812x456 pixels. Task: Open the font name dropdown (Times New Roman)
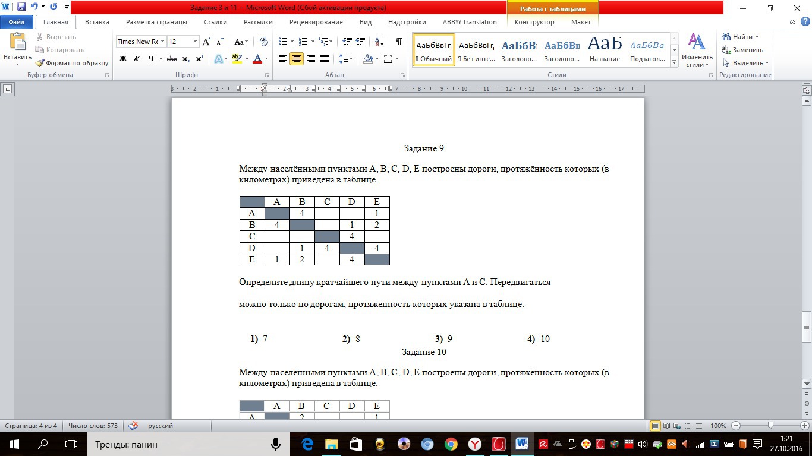click(163, 42)
